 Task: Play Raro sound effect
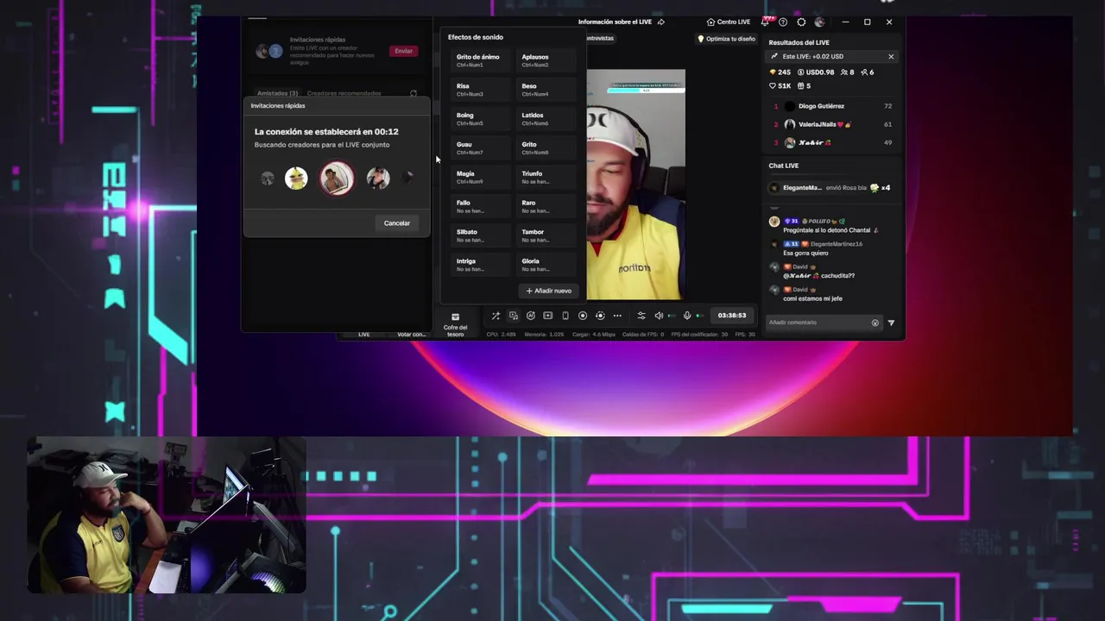tap(547, 207)
